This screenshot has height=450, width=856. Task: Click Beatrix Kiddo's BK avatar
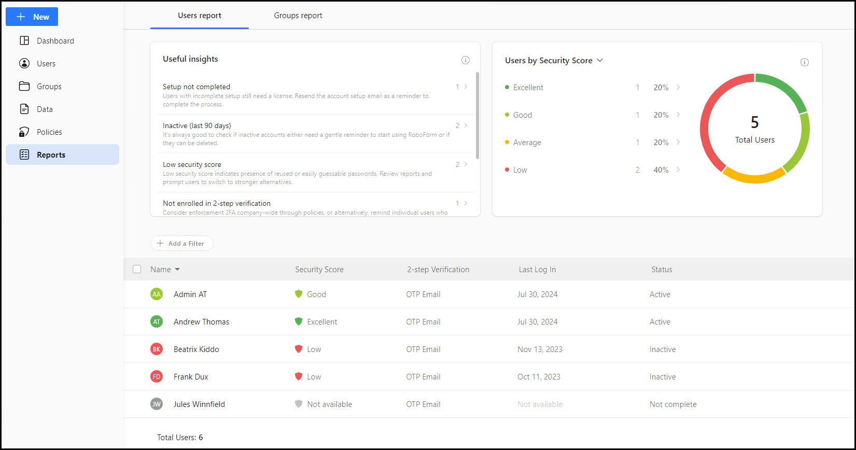157,349
